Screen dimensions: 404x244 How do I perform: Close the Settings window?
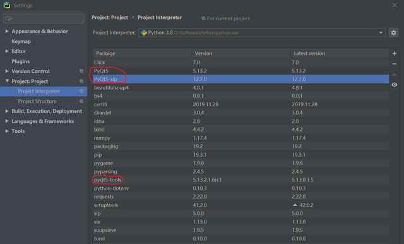pos(394,5)
